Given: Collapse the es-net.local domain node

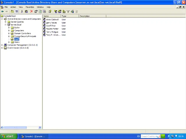Looking at the screenshot, I should click(6, 25).
